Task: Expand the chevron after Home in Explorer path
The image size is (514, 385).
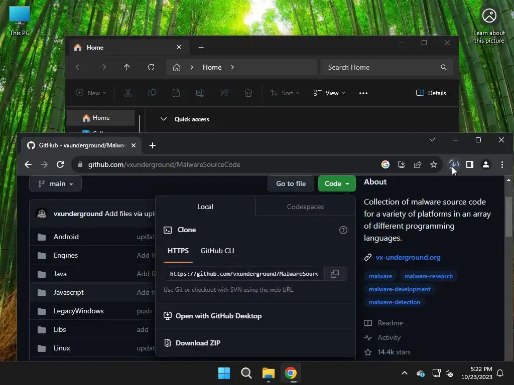Action: (x=232, y=67)
